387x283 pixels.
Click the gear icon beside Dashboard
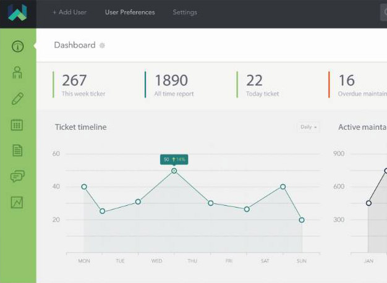103,45
